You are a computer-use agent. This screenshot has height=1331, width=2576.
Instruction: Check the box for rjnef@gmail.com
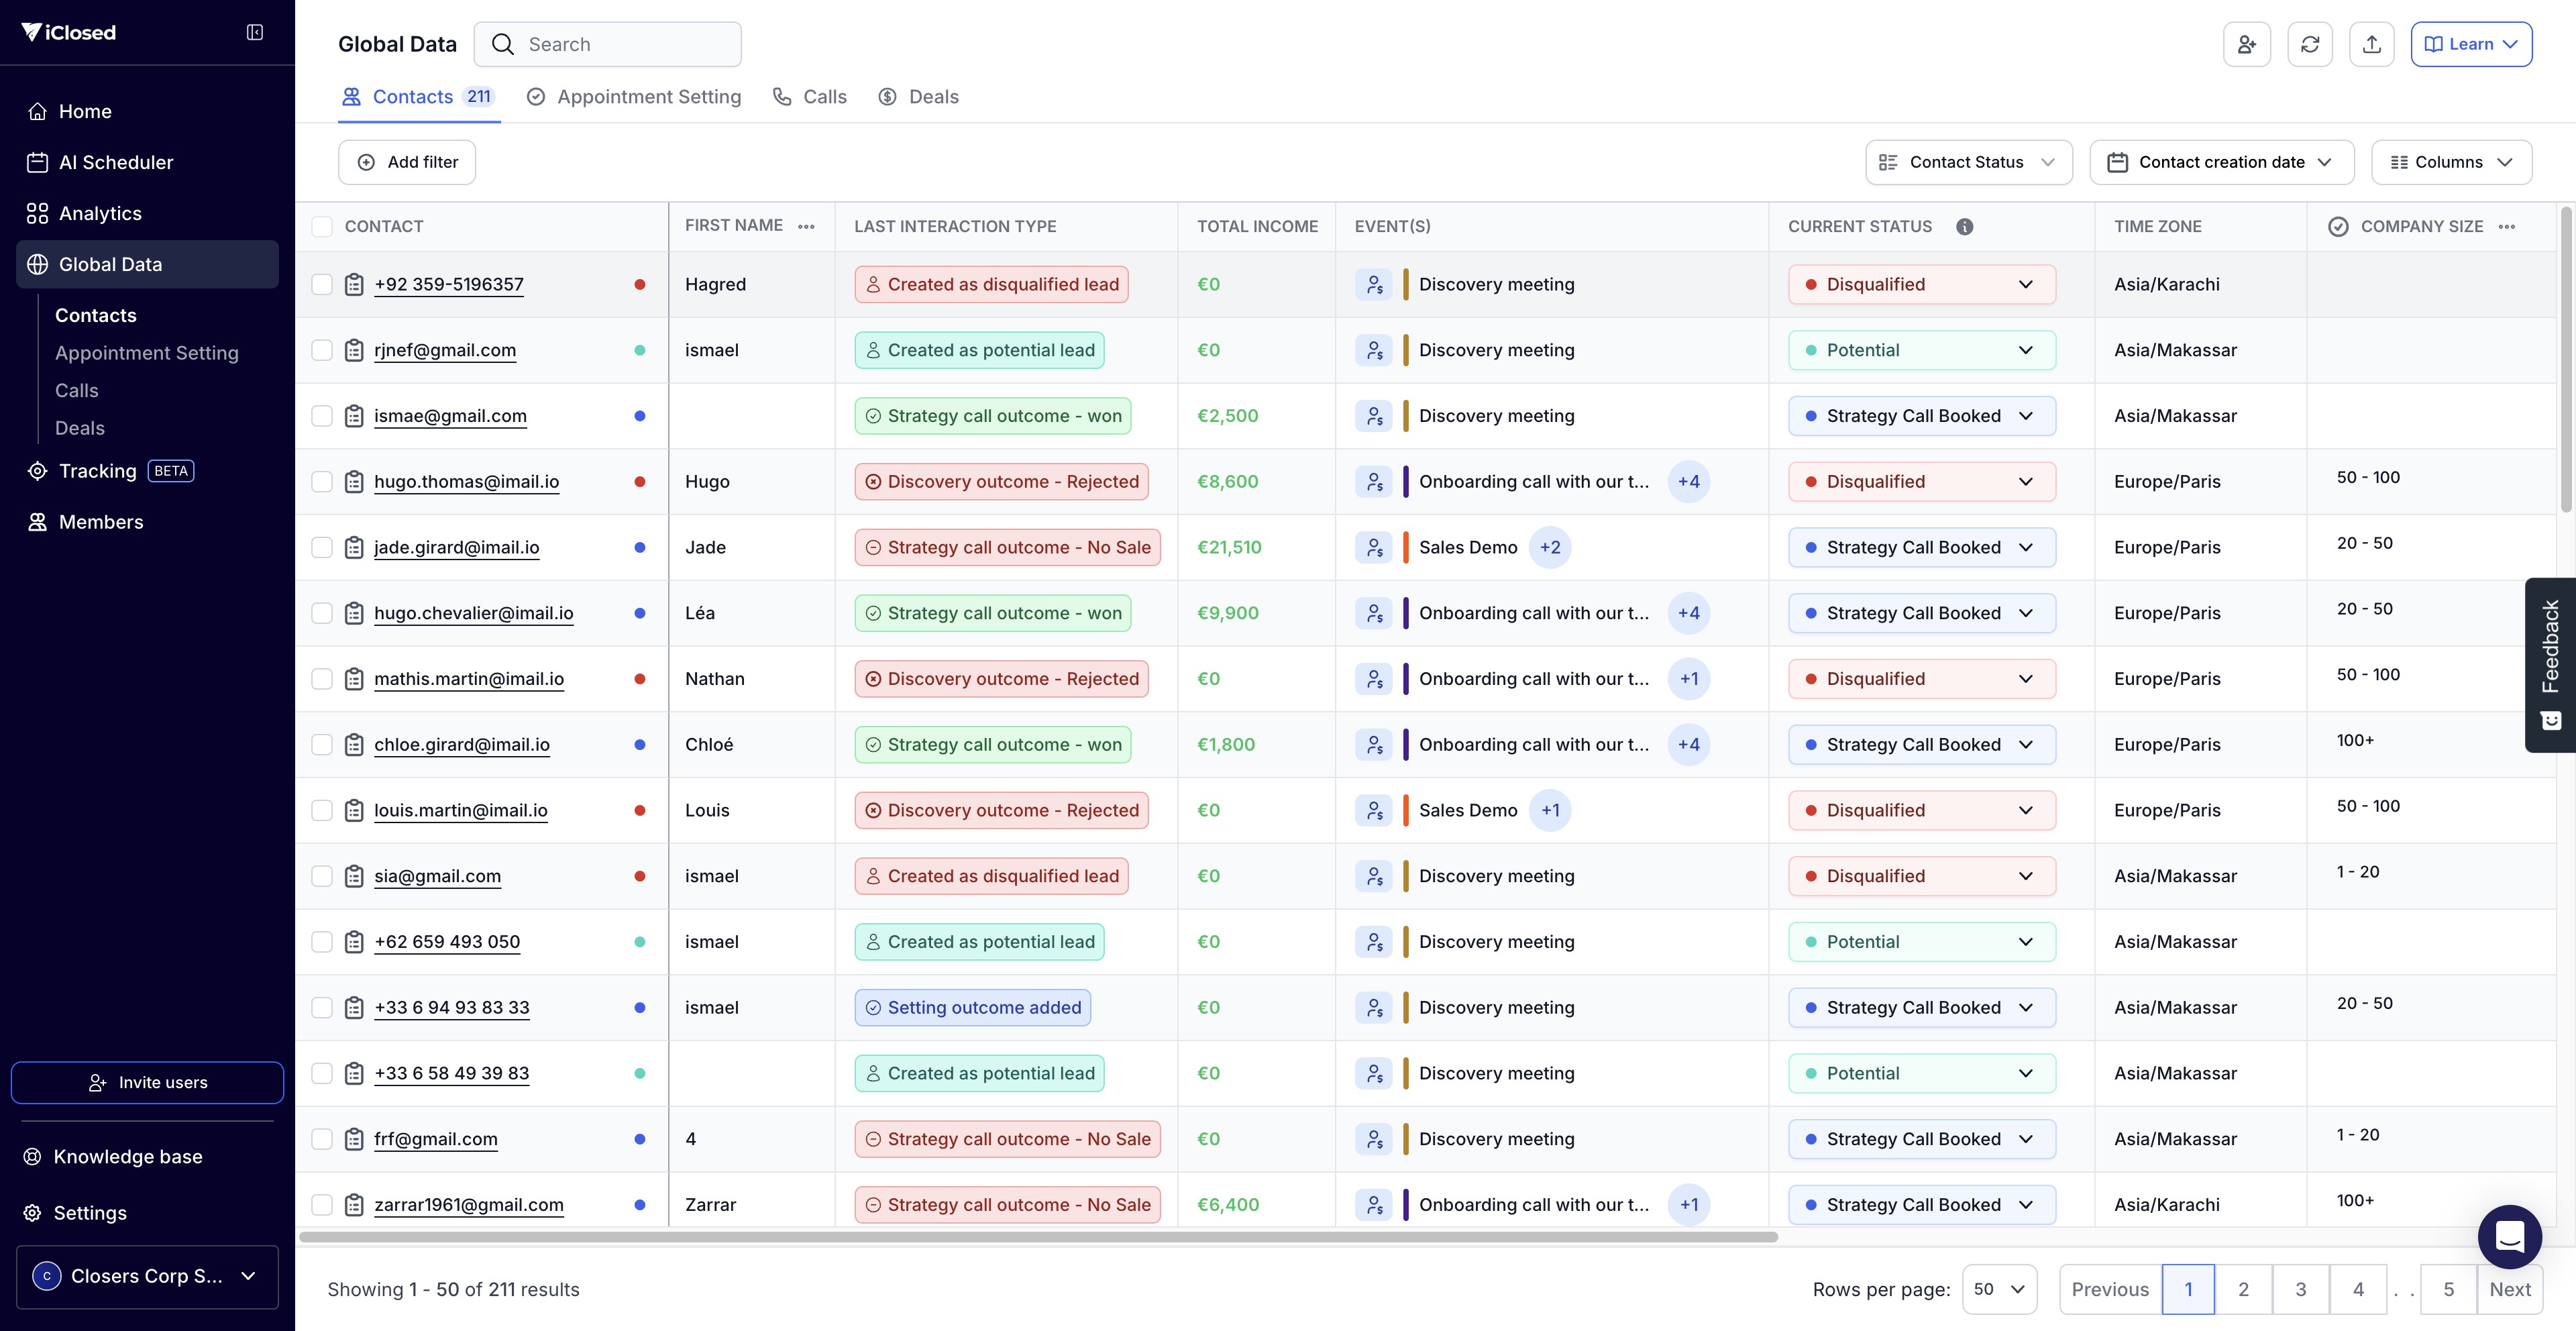pos(322,350)
